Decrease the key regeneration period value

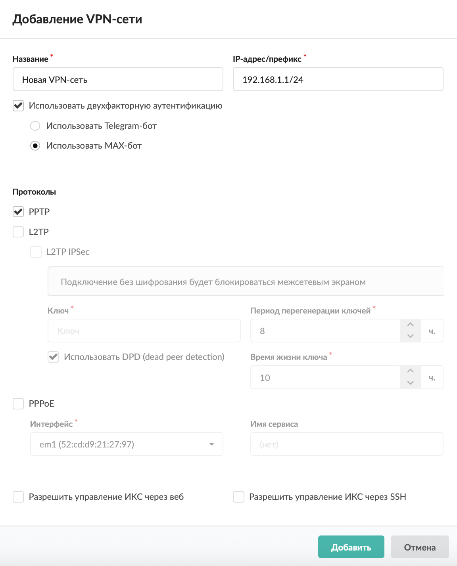pyautogui.click(x=411, y=336)
